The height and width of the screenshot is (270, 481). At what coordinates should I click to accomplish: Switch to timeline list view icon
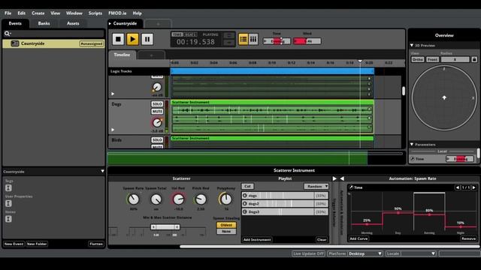[x=244, y=39]
